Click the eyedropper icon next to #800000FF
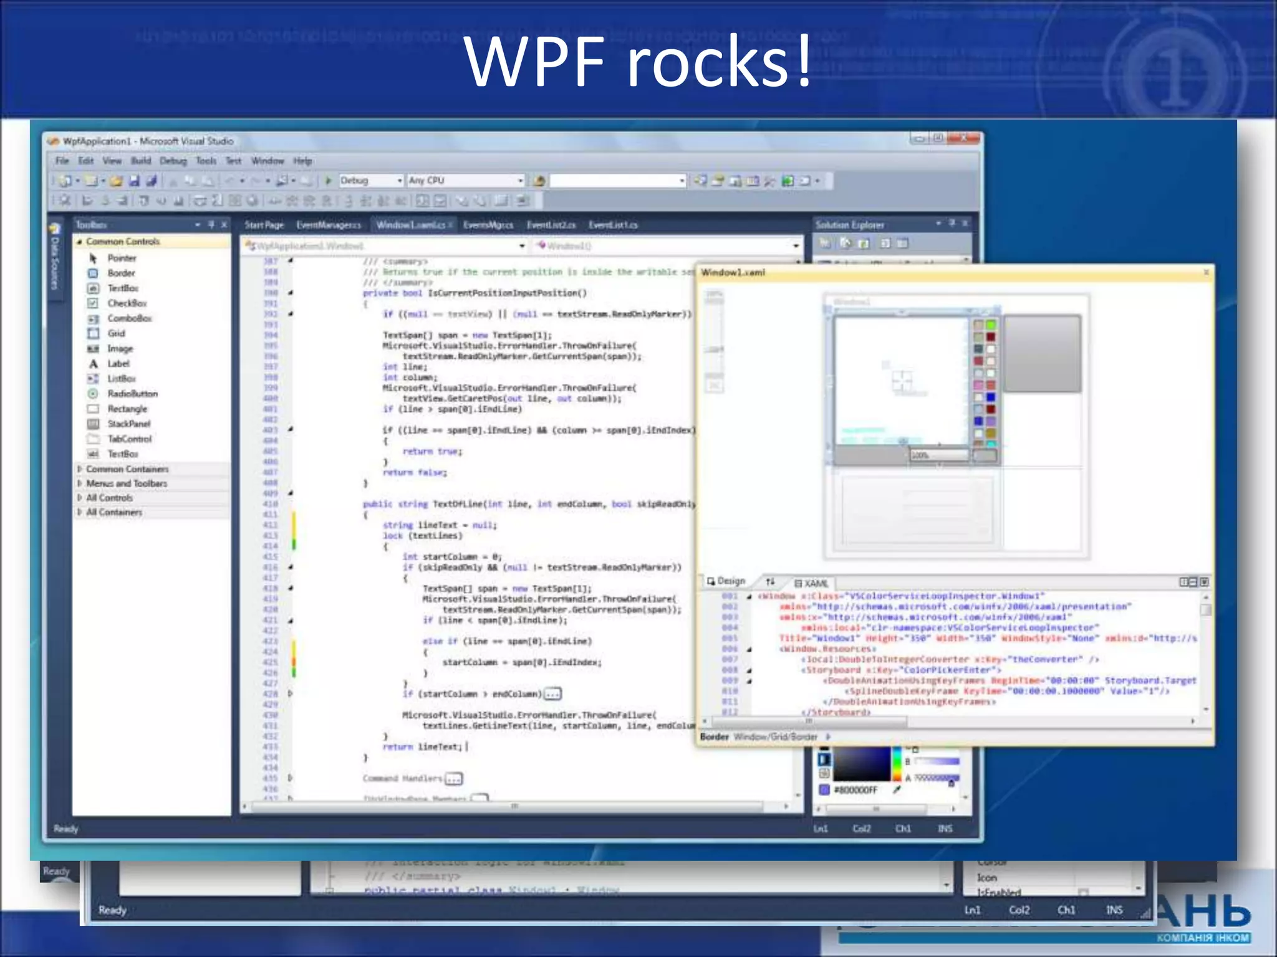 click(897, 789)
